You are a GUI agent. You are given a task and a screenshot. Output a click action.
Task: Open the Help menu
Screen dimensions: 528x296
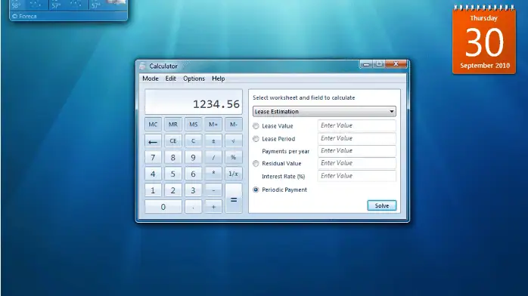pos(218,79)
